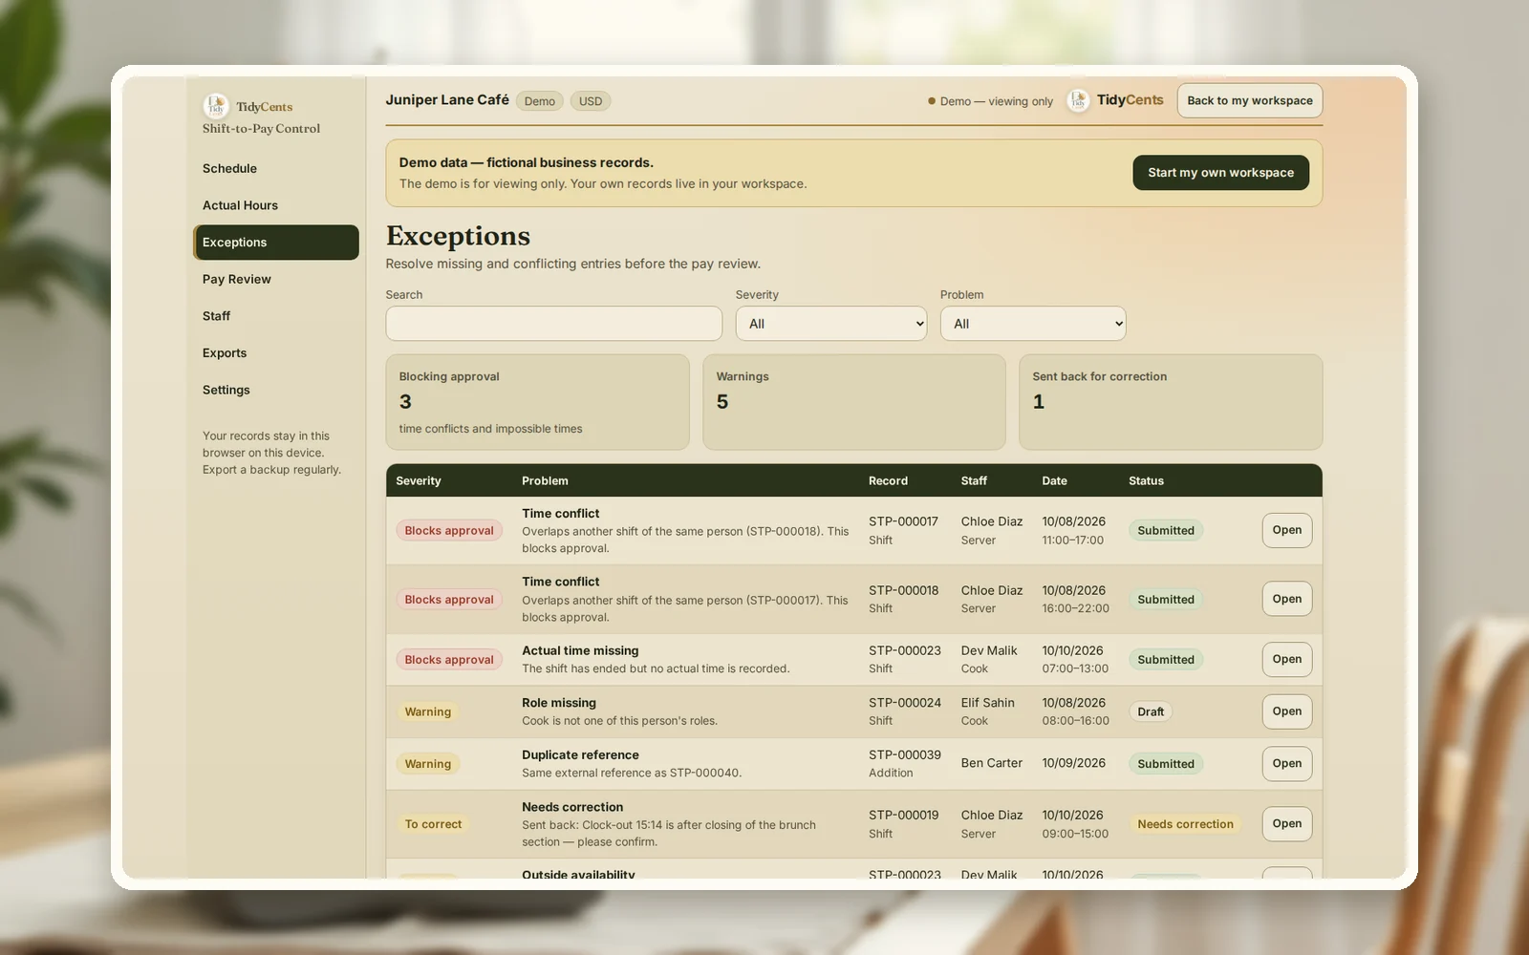
Task: Open record STP-000017 exception
Action: click(1286, 530)
